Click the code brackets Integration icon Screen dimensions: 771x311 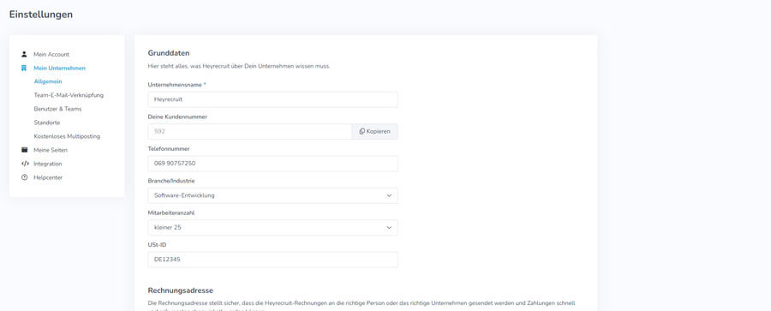[25, 164]
